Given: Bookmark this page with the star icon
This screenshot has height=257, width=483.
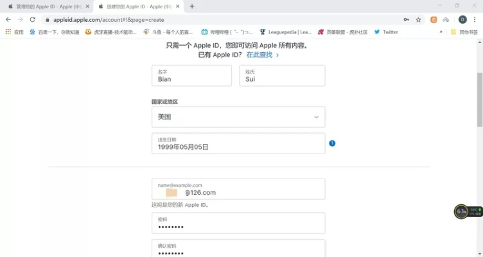Looking at the screenshot, I should [x=418, y=20].
